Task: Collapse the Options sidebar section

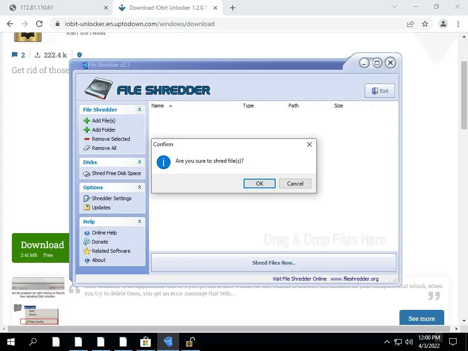Action: point(139,187)
